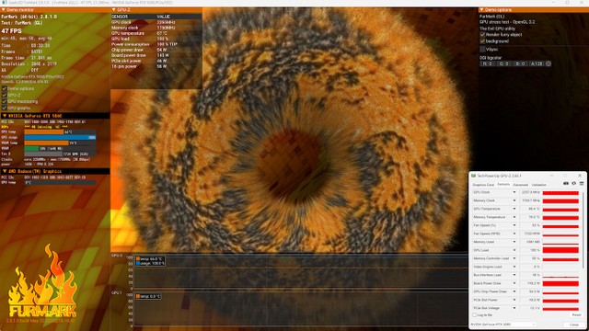
Task: Collapse the Demo monitor panel triangle
Action: tap(4, 10)
